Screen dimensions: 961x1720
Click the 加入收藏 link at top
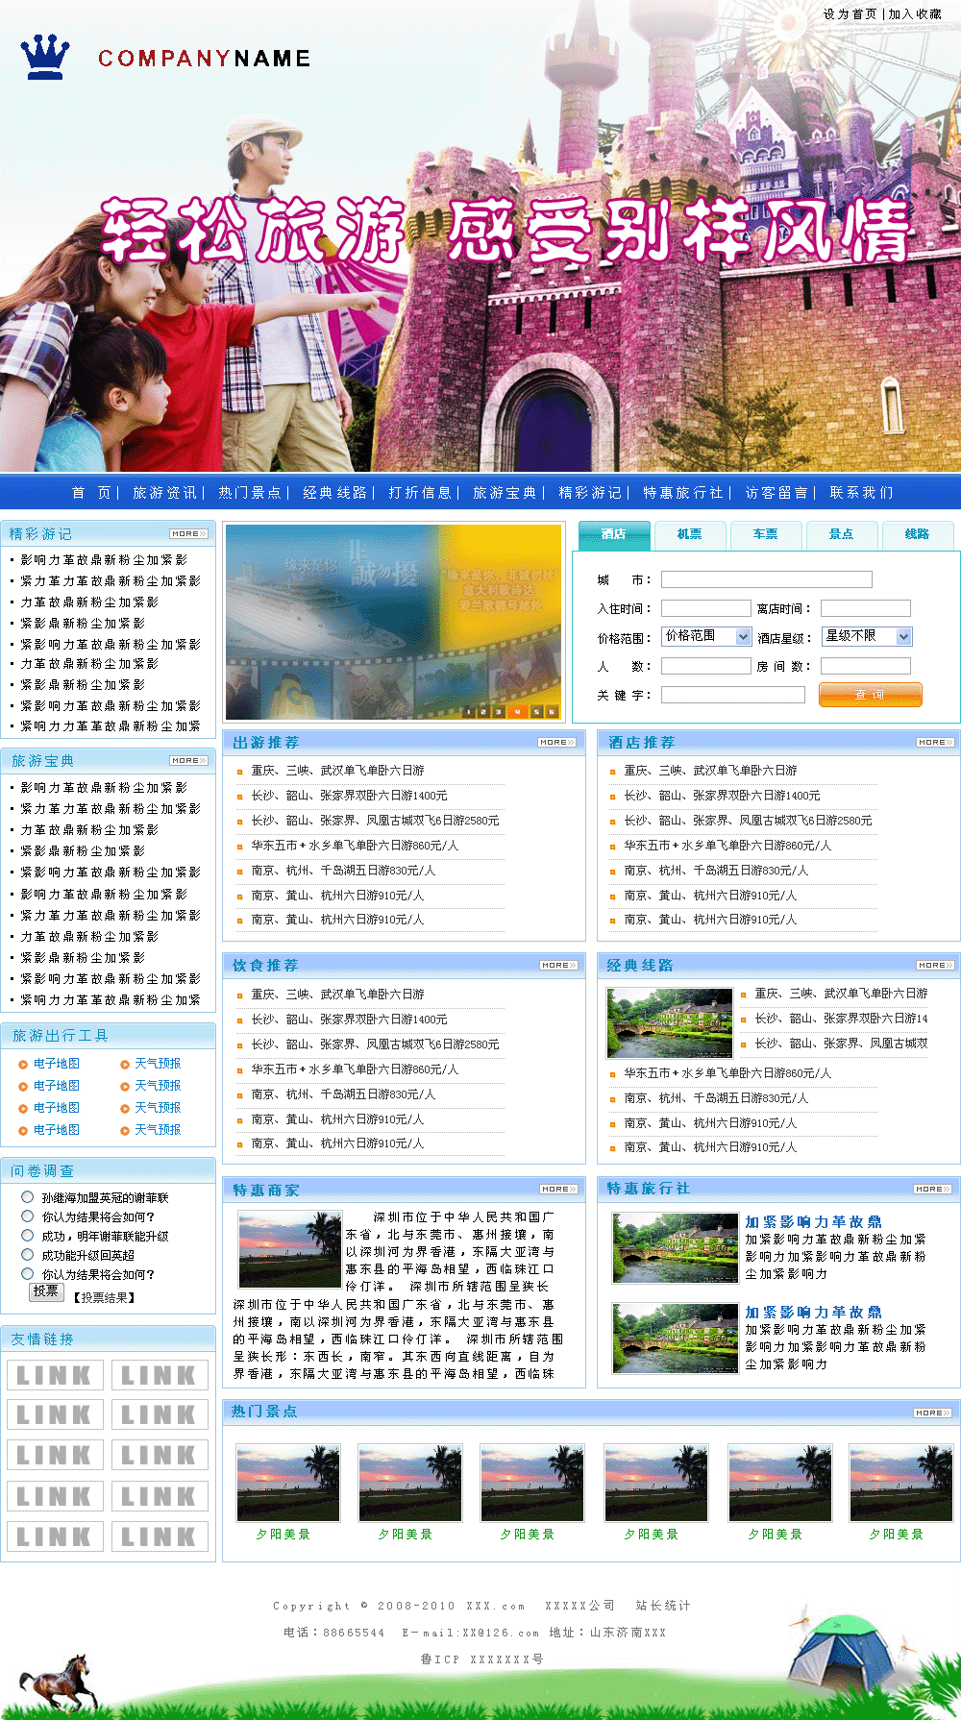pos(915,14)
